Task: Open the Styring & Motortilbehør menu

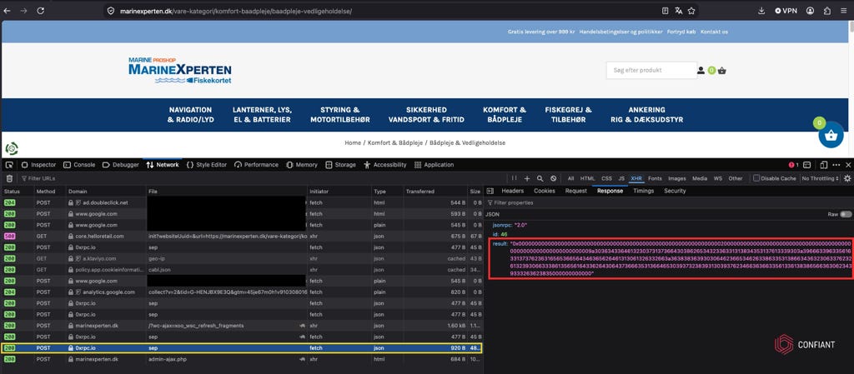Action: (x=340, y=115)
